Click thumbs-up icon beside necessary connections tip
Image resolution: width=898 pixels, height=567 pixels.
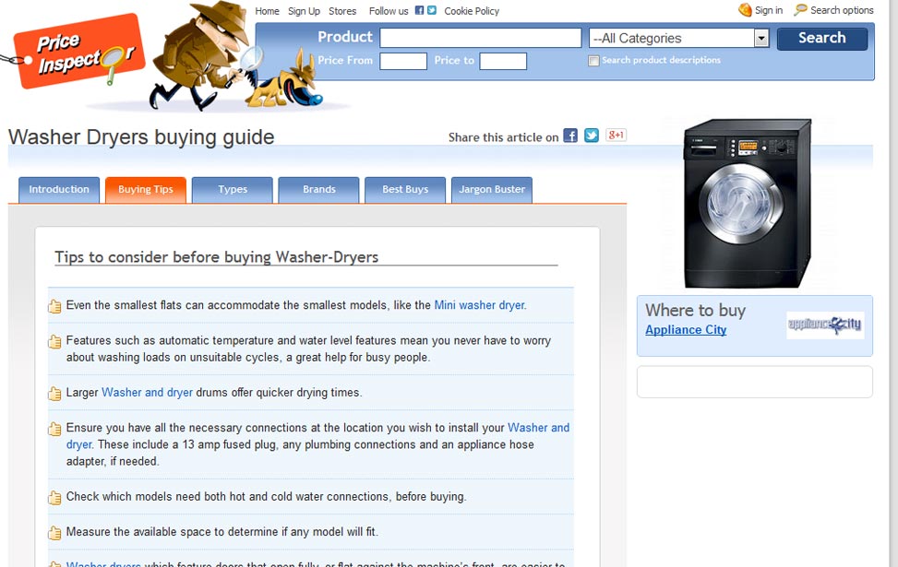pos(54,429)
